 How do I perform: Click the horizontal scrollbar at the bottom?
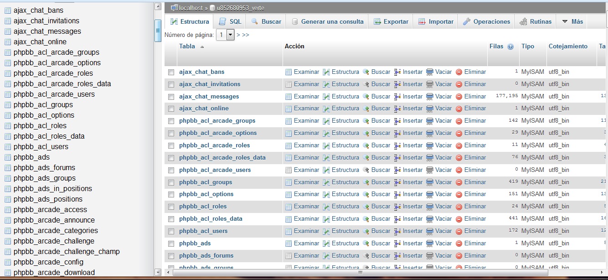360,273
